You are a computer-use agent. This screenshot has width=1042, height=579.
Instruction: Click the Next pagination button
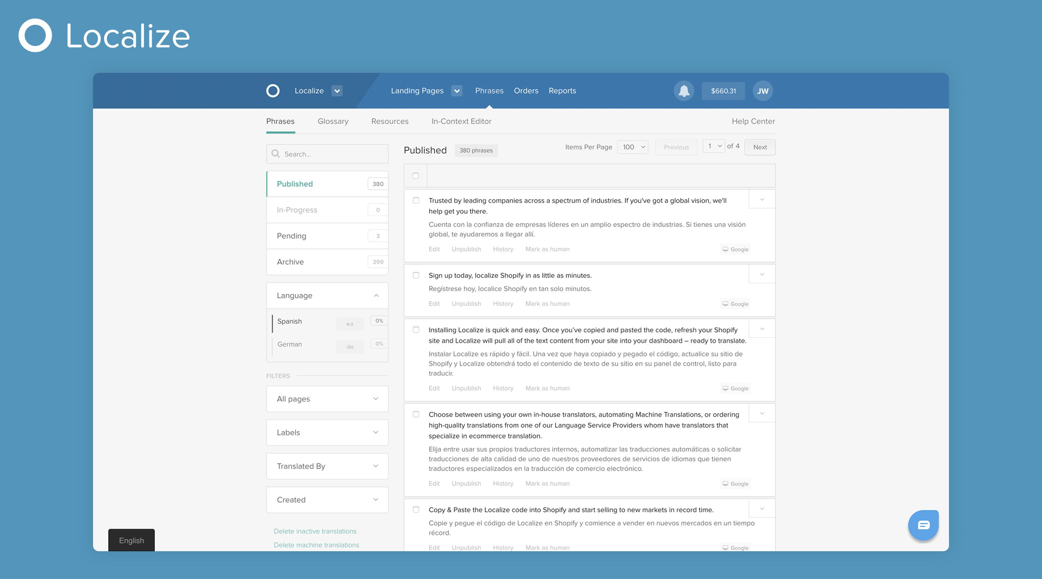pos(760,147)
